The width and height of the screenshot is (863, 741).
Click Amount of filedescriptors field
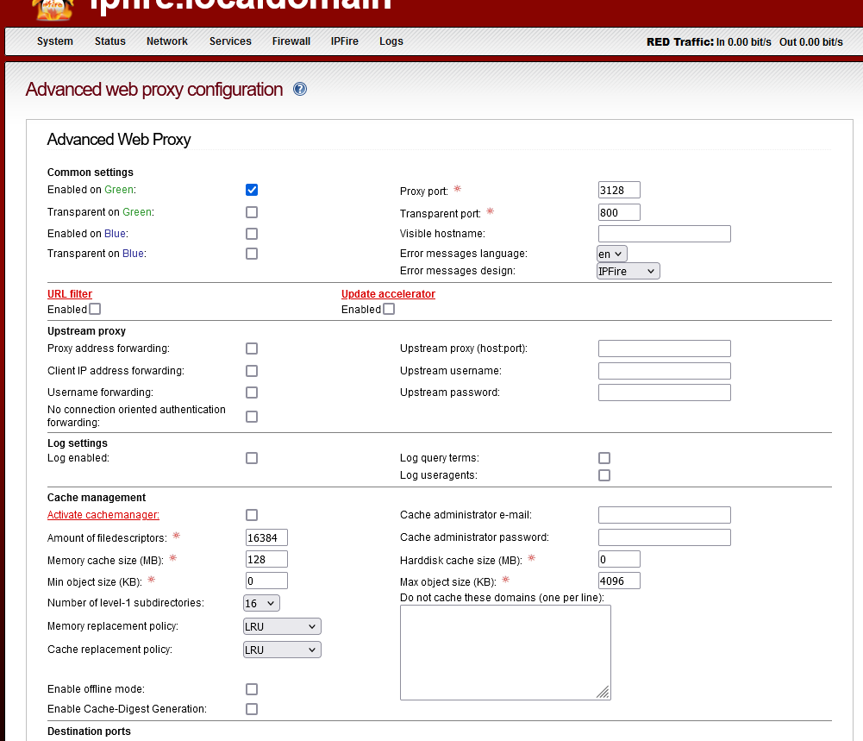(266, 538)
